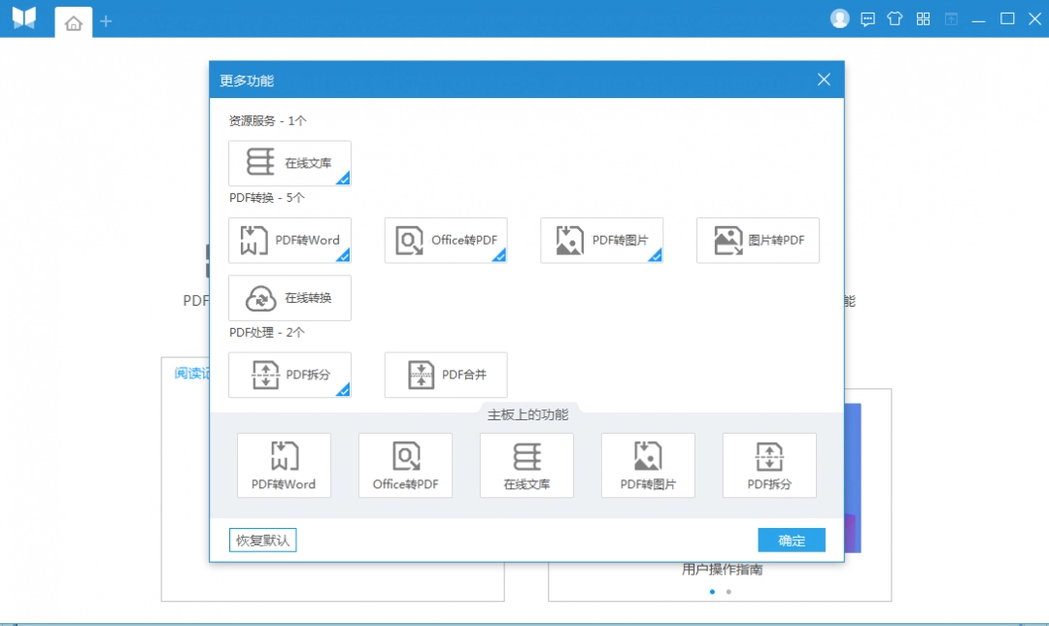Toggle the checkmark on PDF转Word

click(x=345, y=257)
